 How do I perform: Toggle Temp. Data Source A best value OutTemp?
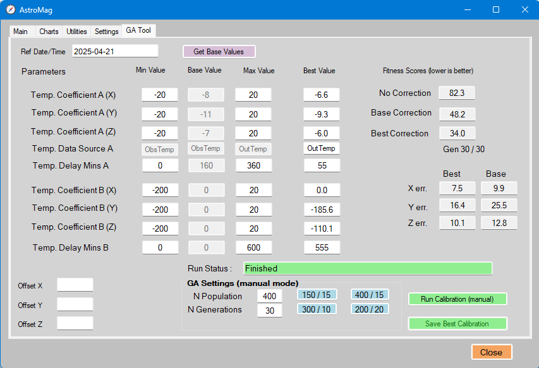tap(322, 148)
